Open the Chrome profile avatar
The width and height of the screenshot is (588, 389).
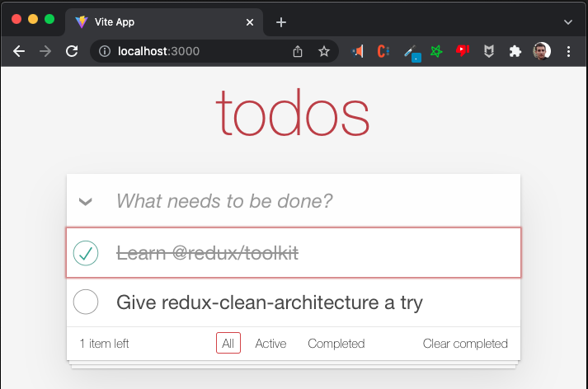click(x=542, y=51)
